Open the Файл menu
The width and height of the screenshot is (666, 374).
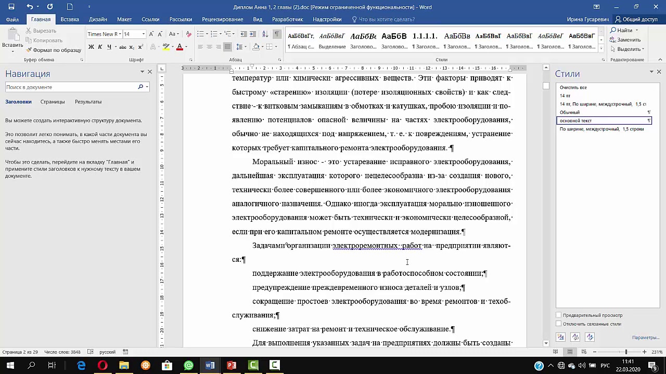pyautogui.click(x=12, y=19)
